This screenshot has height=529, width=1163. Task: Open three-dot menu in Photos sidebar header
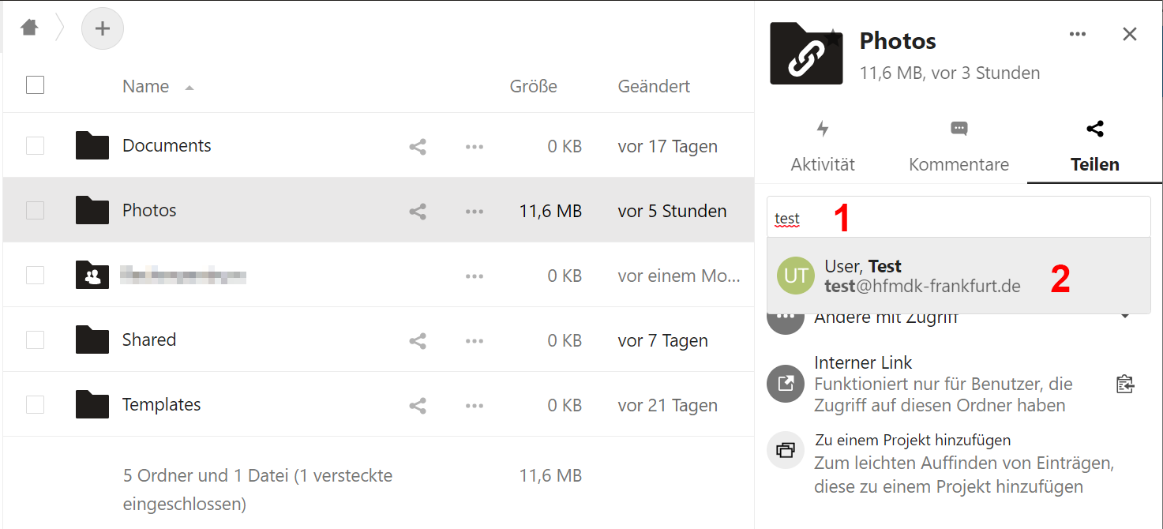pos(1078,34)
